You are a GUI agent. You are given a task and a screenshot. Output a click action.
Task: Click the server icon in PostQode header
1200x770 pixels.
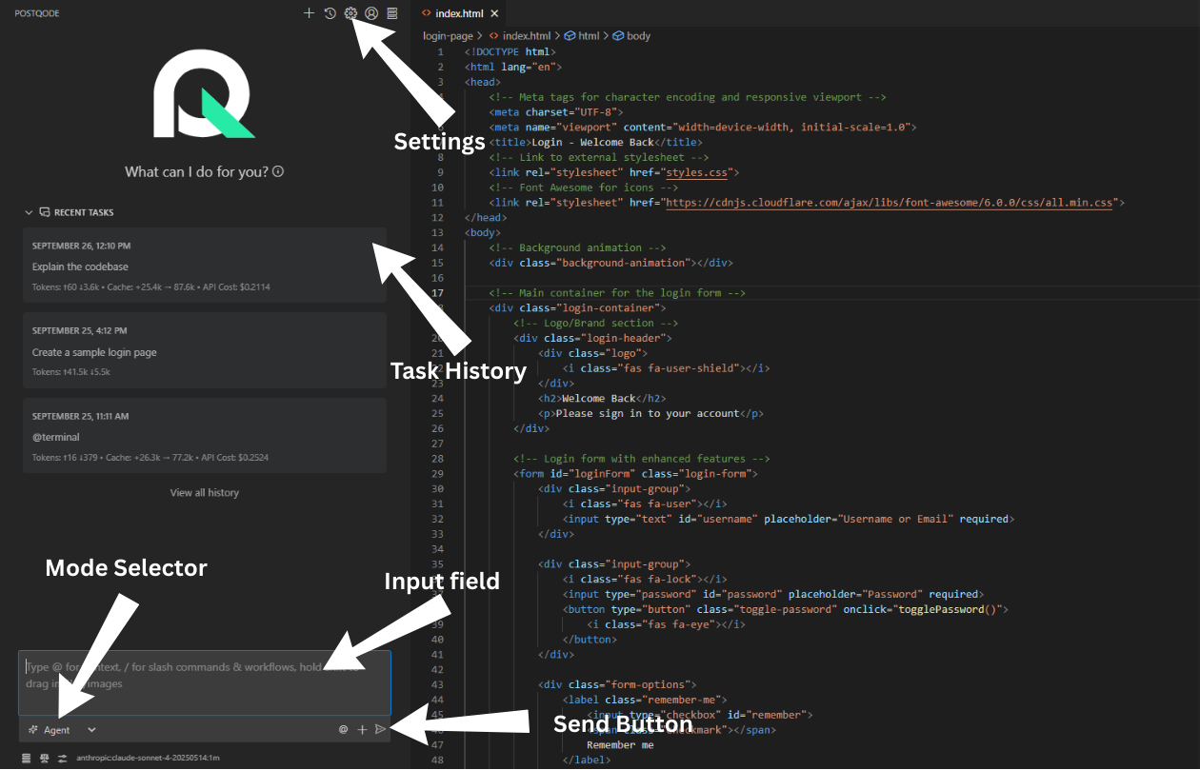tap(391, 13)
